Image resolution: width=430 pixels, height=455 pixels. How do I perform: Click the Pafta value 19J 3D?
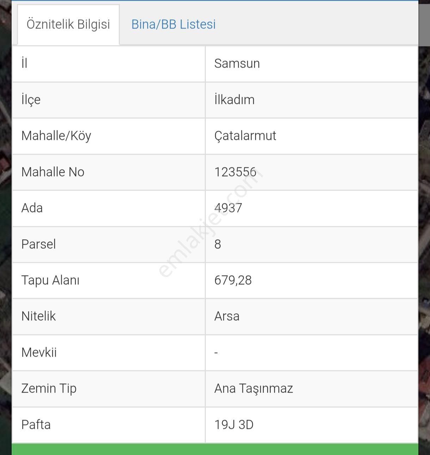[x=234, y=425]
